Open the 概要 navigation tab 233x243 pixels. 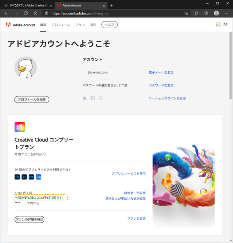click(43, 25)
